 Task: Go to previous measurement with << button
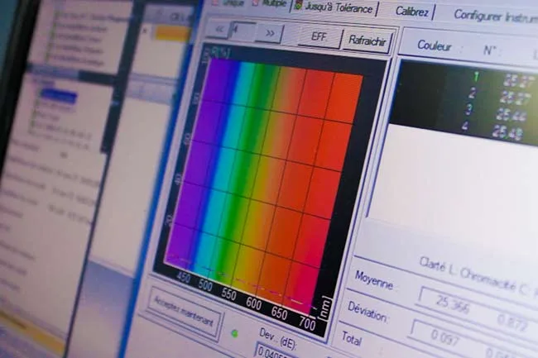(x=219, y=30)
